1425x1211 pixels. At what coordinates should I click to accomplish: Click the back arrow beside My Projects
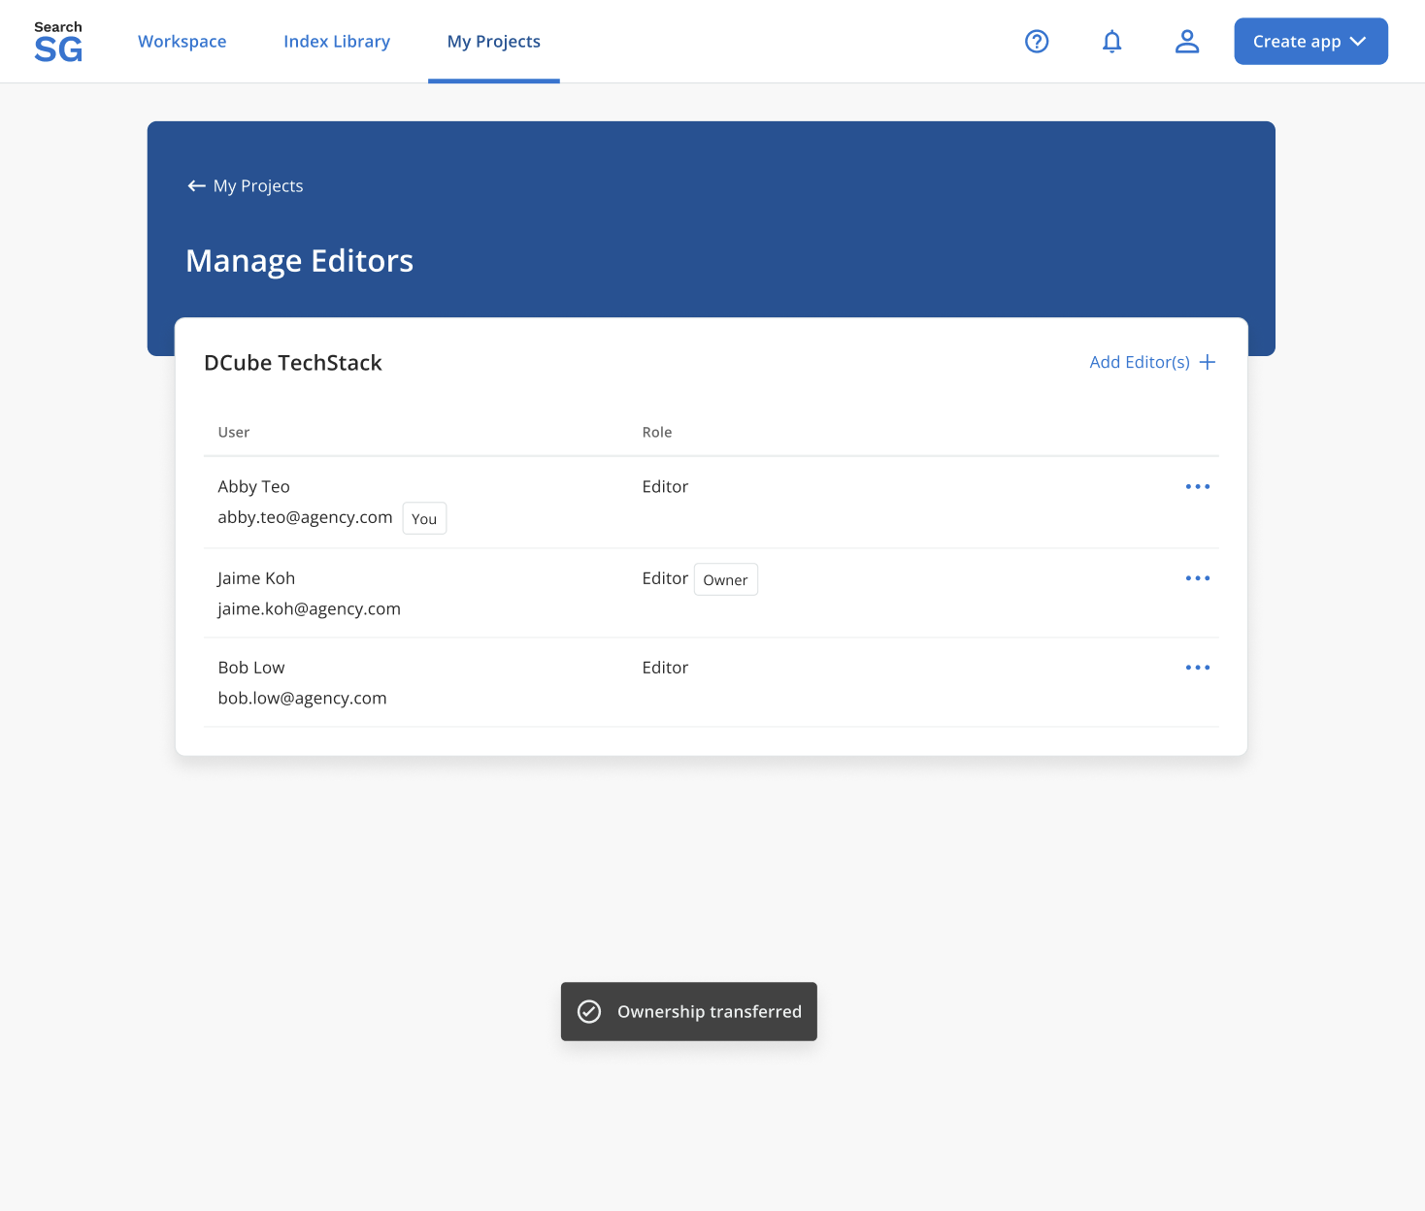click(x=196, y=185)
